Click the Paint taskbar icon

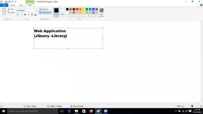(x=98, y=111)
